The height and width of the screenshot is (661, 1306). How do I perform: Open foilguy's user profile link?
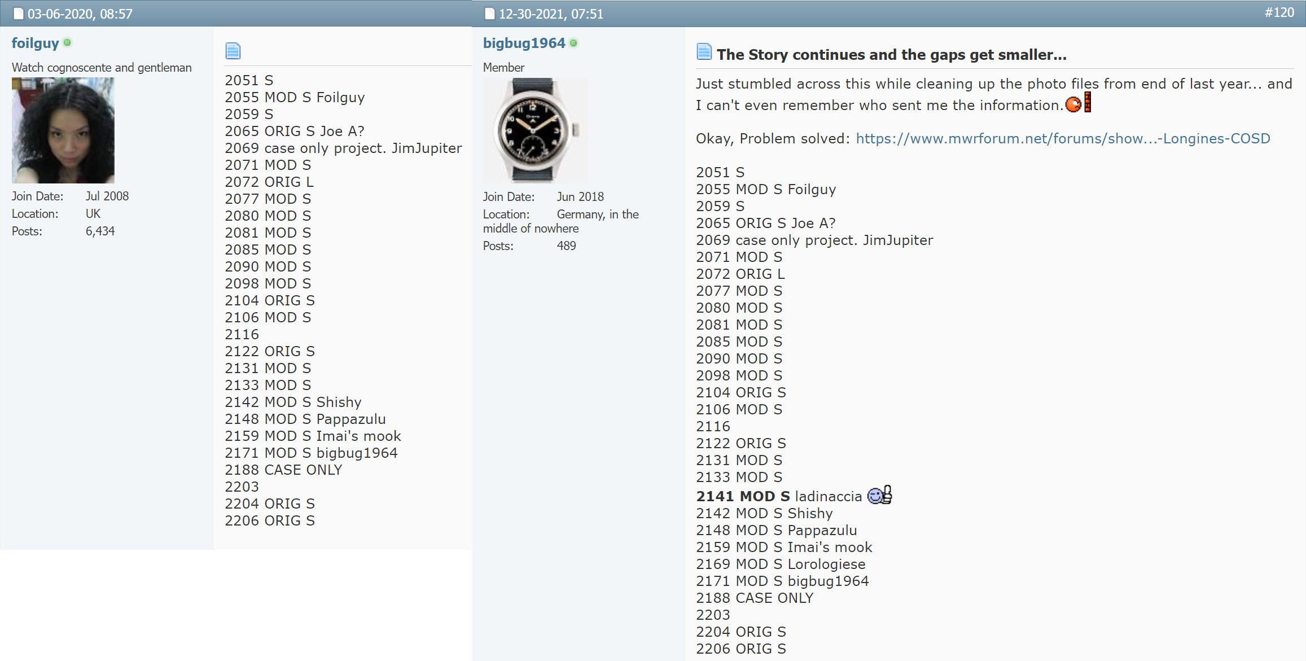35,43
